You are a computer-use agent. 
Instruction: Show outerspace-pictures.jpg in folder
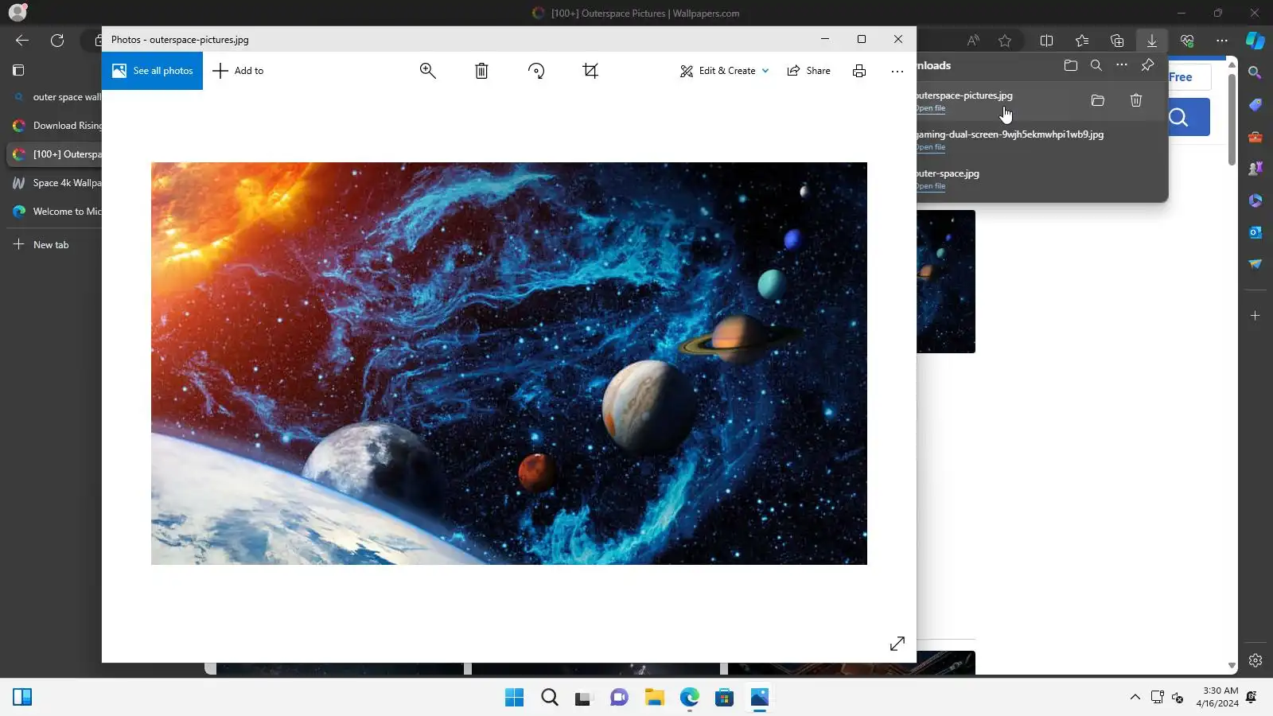[x=1098, y=100]
